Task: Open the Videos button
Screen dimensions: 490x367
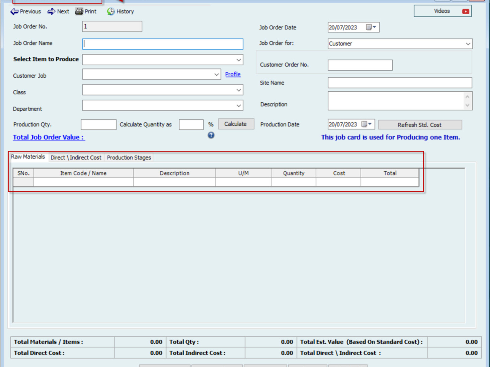Action: pyautogui.click(x=443, y=11)
